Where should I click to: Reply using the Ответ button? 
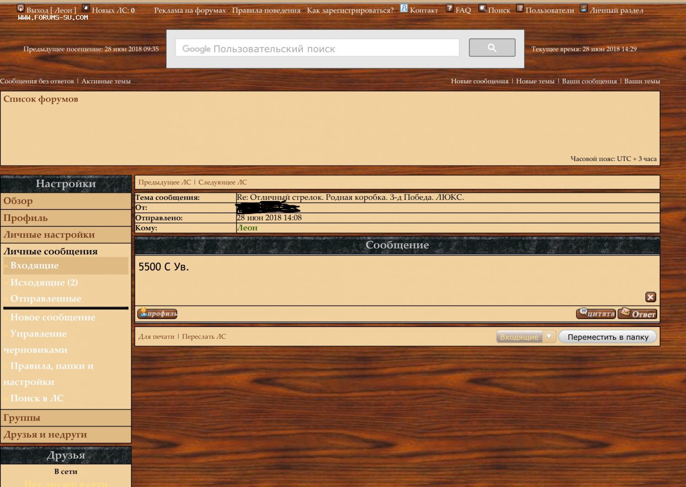click(x=637, y=314)
